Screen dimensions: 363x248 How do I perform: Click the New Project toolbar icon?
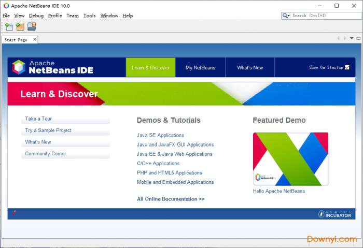(x=20, y=27)
